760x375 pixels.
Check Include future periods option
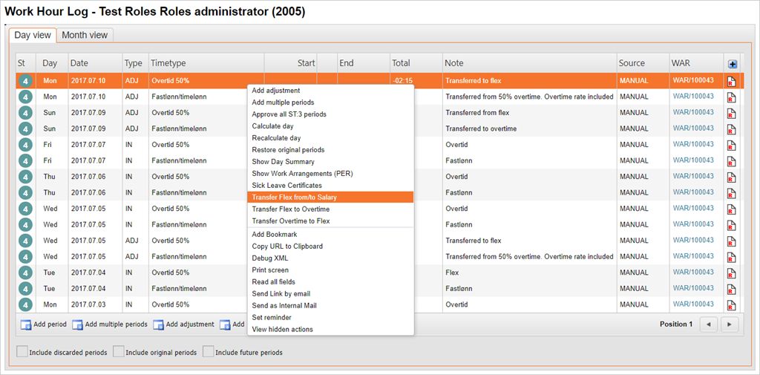coord(209,352)
